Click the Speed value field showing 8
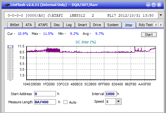 coord(111,102)
